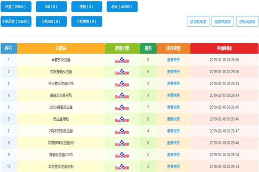Click rank value 7 for 2000l搪瓷反应釜
Viewport: 259px width, 172px height.
click(x=148, y=107)
